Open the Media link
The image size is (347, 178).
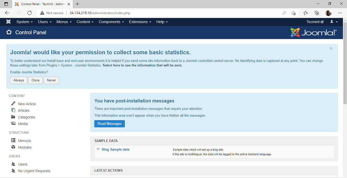point(23,124)
